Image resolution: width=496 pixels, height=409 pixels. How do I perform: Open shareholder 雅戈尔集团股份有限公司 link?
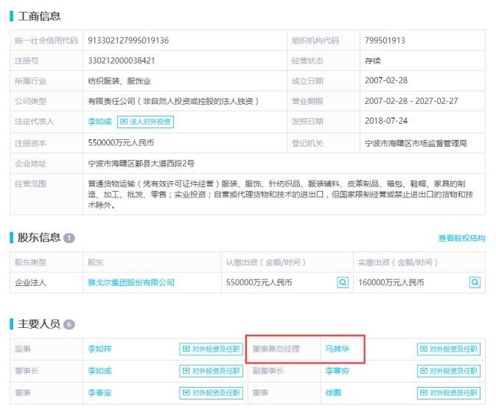(x=130, y=282)
